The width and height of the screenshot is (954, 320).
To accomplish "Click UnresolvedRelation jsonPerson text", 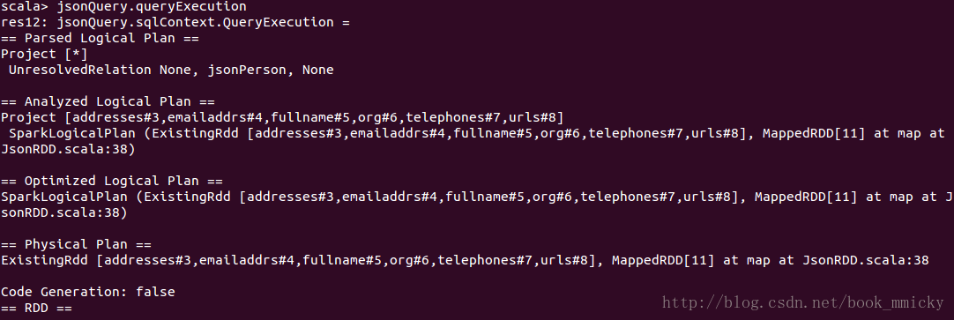I will point(171,70).
